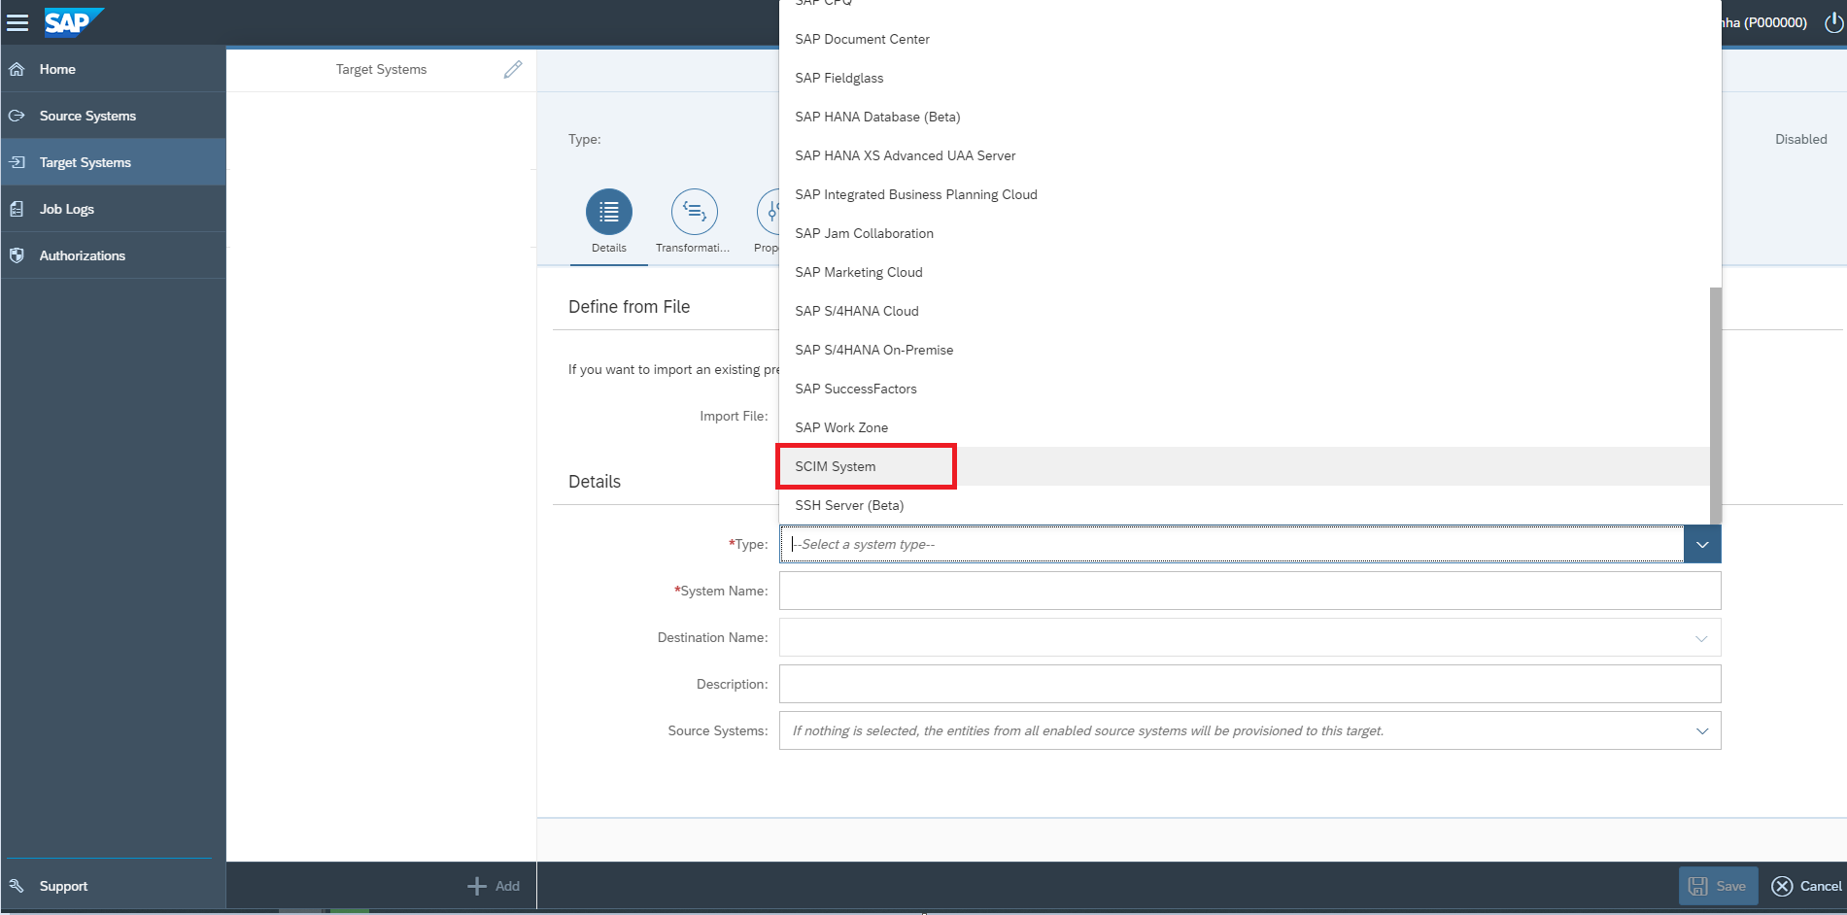Open Target Systems menu item
The width and height of the screenshot is (1847, 915).
113,162
